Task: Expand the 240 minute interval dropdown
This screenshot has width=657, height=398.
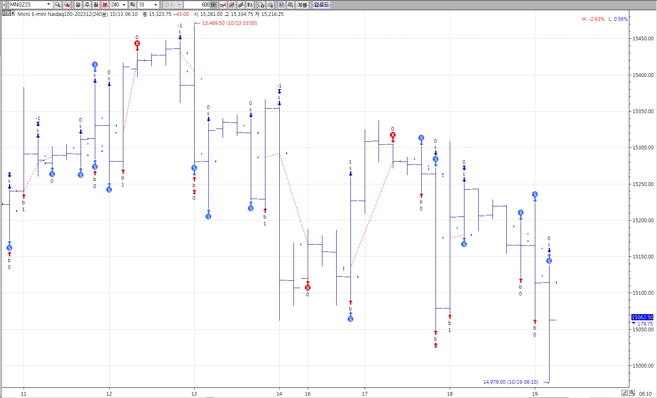Action: point(124,5)
